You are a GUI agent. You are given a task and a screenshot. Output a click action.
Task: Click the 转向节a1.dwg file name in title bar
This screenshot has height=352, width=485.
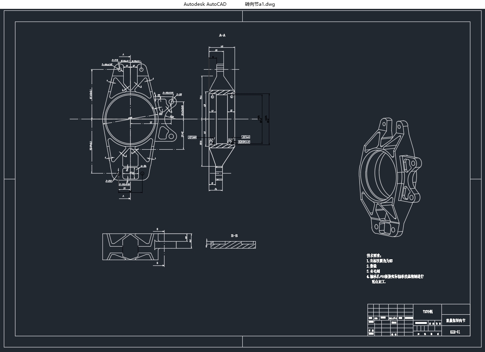pyautogui.click(x=260, y=4)
